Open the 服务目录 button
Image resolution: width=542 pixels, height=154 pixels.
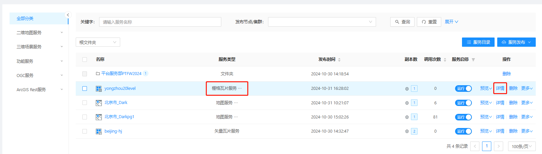coord(478,42)
